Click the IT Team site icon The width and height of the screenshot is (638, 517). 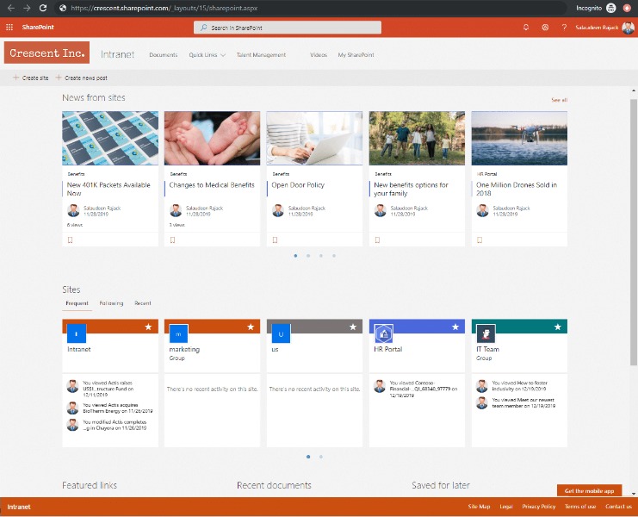click(x=486, y=333)
